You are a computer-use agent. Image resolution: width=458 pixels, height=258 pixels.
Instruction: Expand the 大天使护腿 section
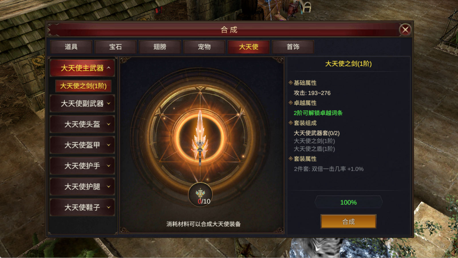click(82, 187)
